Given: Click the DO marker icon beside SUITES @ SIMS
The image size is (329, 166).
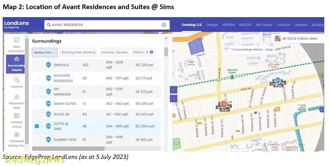Looking at the screenshot, I should [x=48, y=126].
